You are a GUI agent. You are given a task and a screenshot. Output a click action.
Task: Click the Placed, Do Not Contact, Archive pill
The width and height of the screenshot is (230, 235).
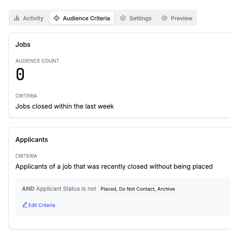(x=138, y=189)
